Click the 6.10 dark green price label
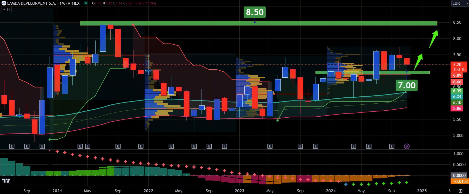The width and height of the screenshot is (469, 194). (x=457, y=102)
